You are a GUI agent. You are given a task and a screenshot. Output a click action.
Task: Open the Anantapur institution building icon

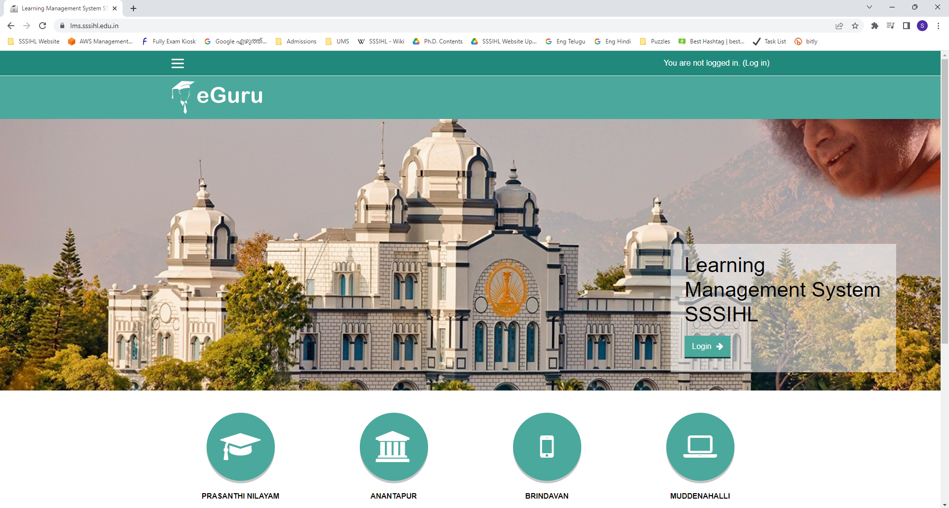[x=394, y=447]
